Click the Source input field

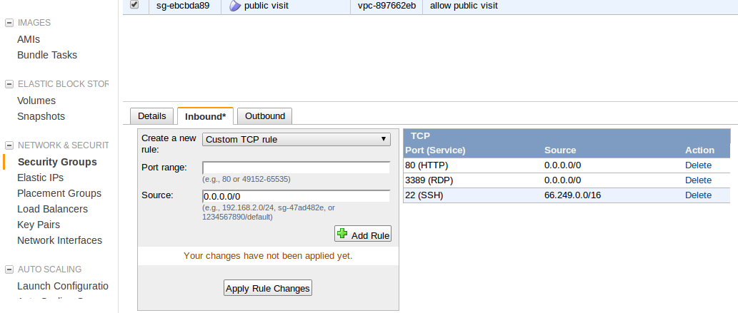click(x=296, y=196)
